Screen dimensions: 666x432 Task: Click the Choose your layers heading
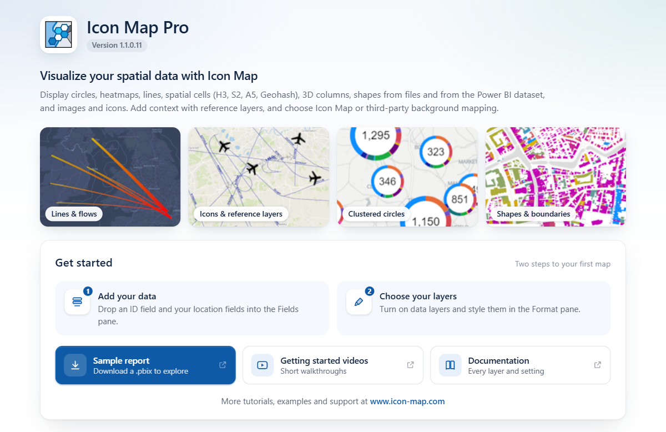coord(418,297)
